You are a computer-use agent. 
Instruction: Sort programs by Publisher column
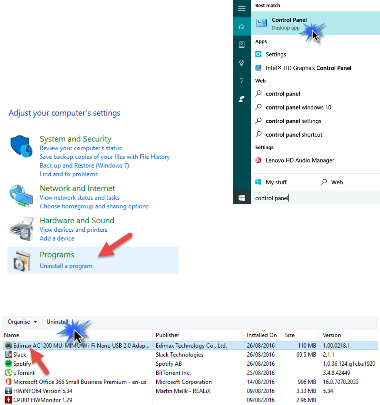(x=198, y=335)
